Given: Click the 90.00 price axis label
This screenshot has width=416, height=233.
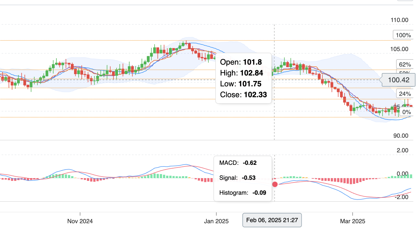Looking at the screenshot, I should point(401,136).
